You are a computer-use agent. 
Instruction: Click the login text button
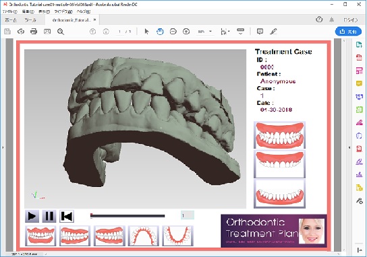point(351,20)
